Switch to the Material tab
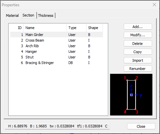This screenshot has width=160, height=134. [12, 16]
